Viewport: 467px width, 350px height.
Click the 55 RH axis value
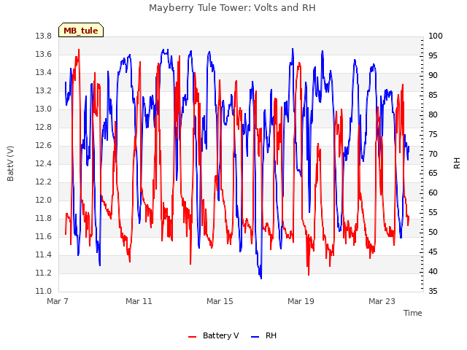pyautogui.click(x=433, y=213)
